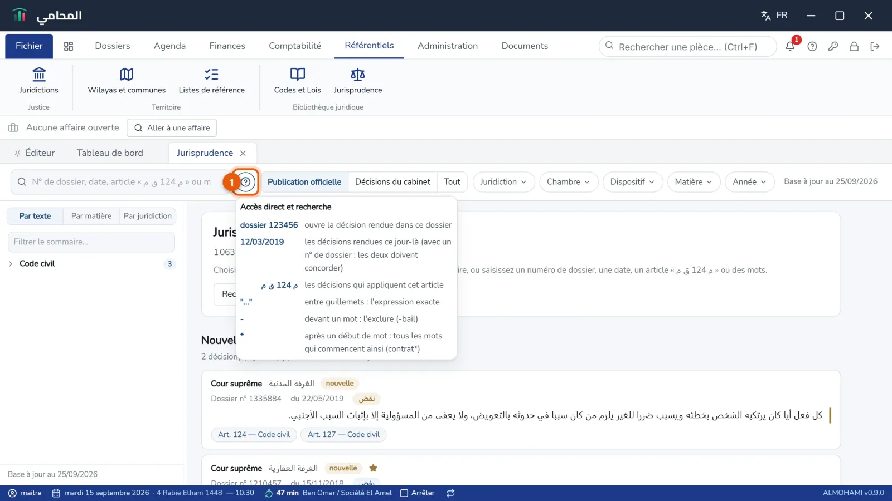Viewport: 892px width, 501px height.
Task: Click Aller à une affaire button
Action: (172, 128)
